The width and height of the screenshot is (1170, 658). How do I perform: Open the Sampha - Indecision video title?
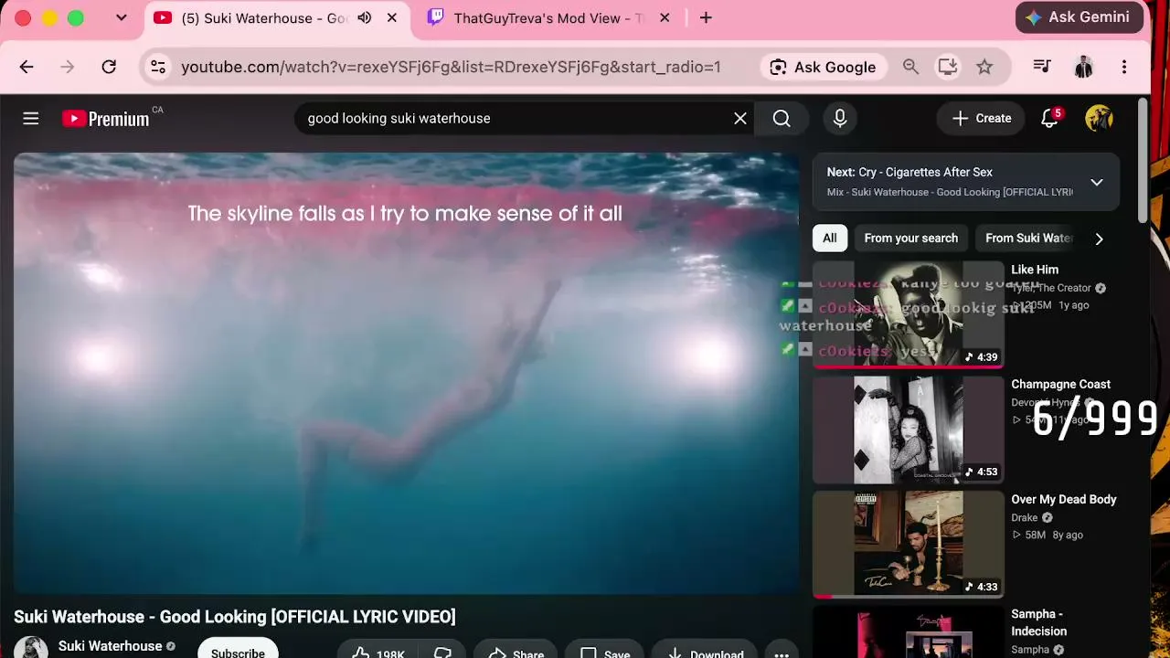tap(1039, 622)
